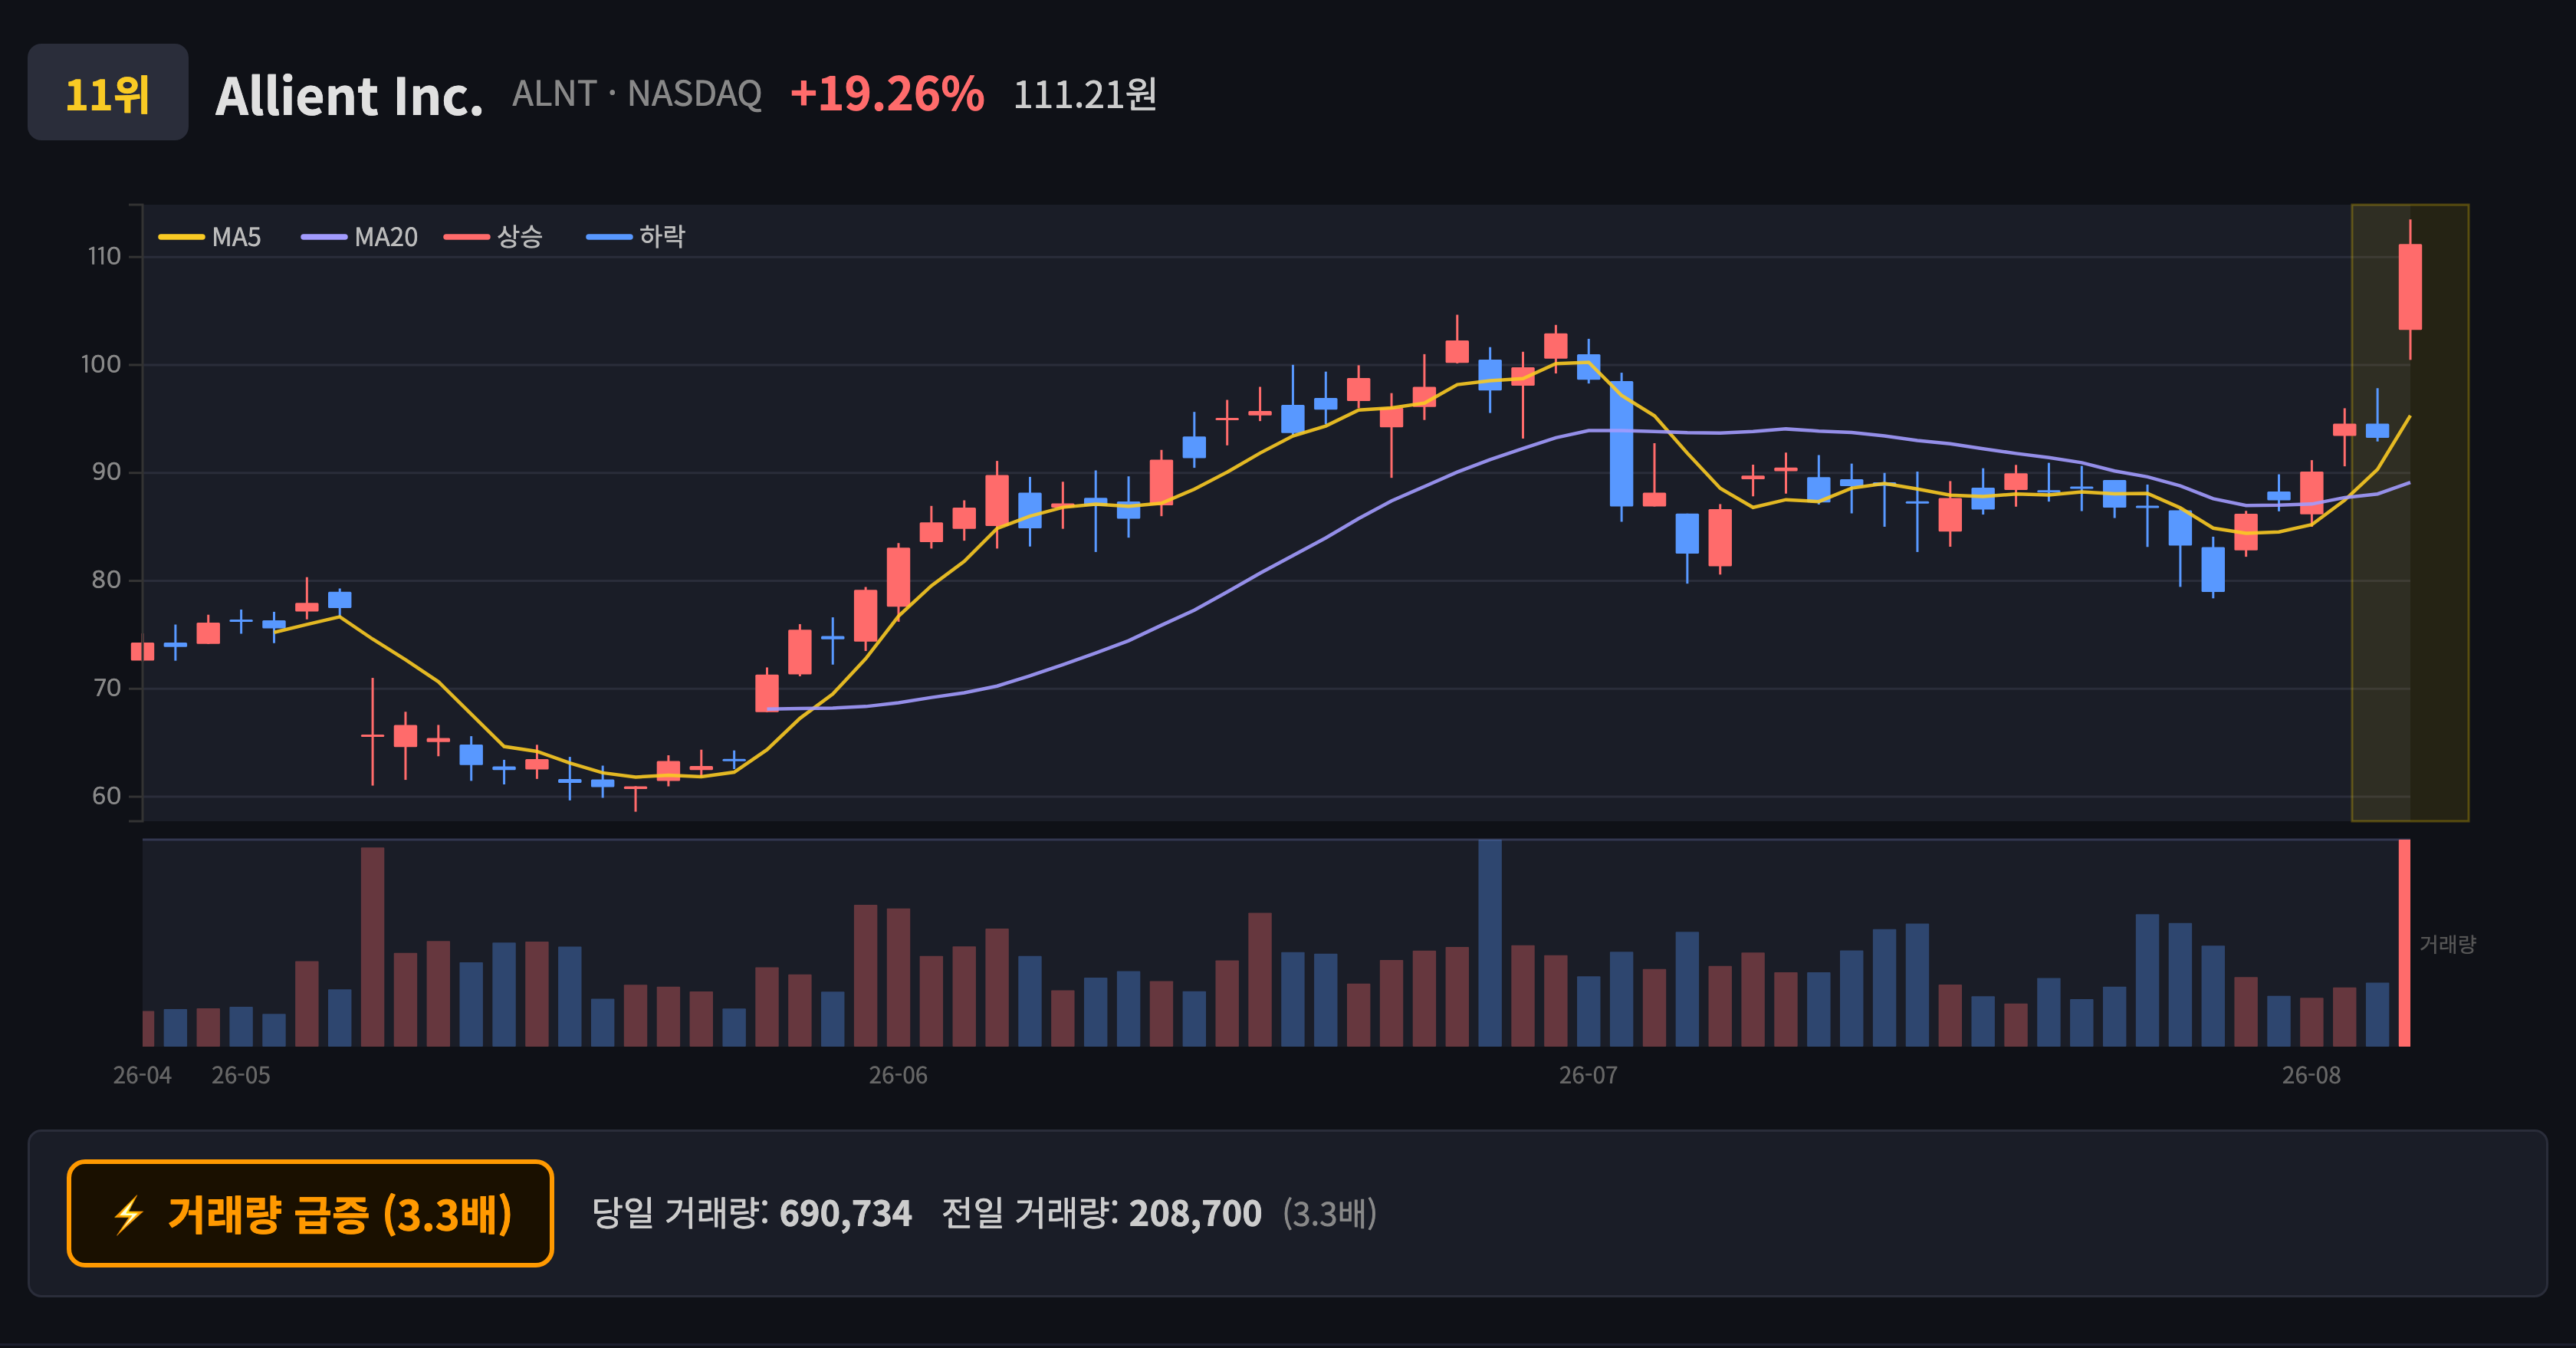This screenshot has width=2576, height=1348.
Task: Click the Allient Inc. company title
Action: click(349, 96)
